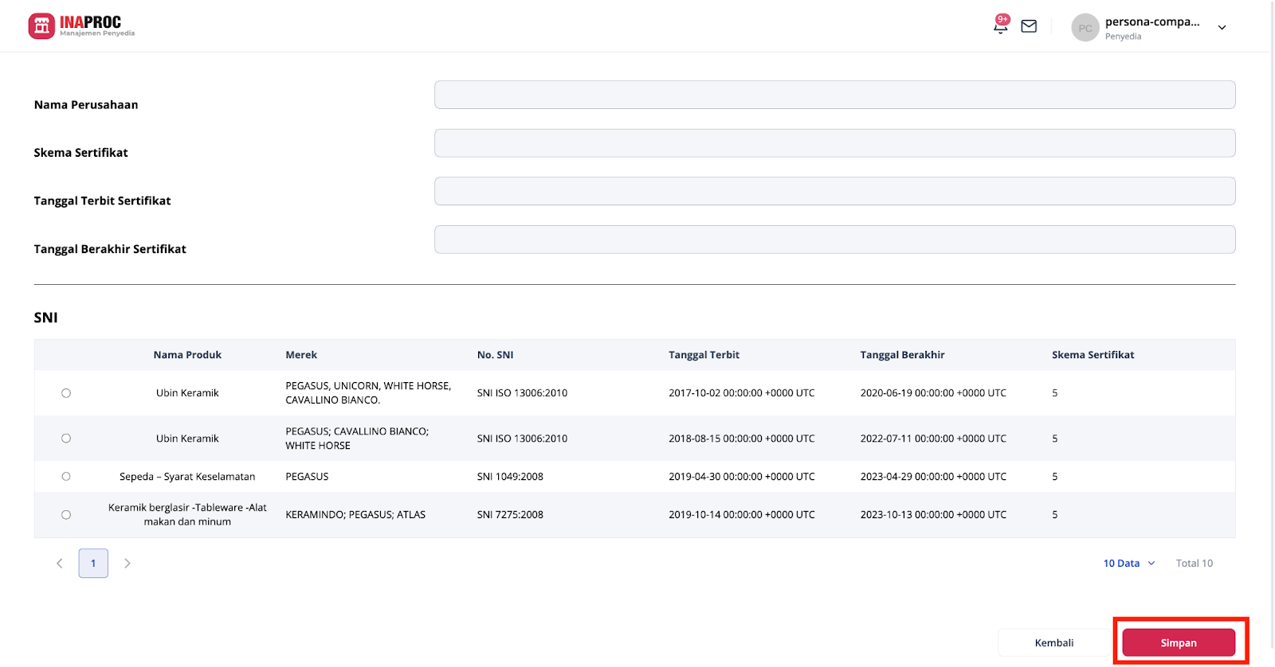Click the Tanggal Berakhir column header
Screen dimensions: 1275x667
902,355
